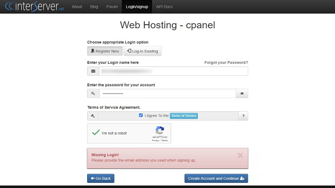Open reCAPTCHA Terms link
This screenshot has height=188, width=335.
click(164, 141)
